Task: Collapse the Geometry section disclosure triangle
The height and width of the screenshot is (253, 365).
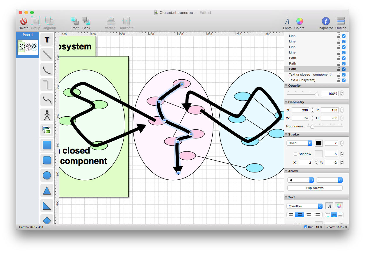Action: click(286, 102)
